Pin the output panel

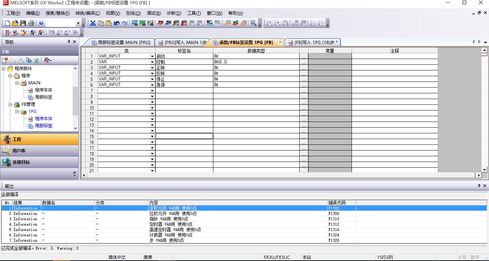tap(479, 186)
